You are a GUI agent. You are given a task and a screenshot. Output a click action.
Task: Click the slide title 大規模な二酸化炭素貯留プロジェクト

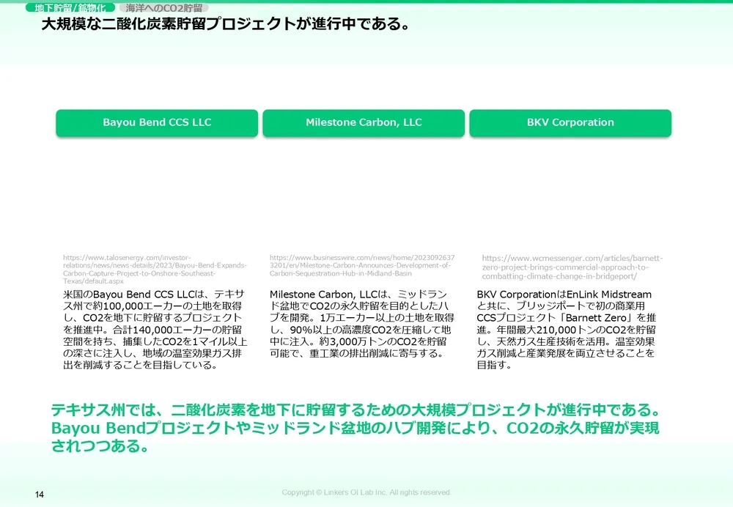coord(224,24)
